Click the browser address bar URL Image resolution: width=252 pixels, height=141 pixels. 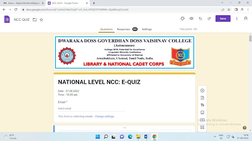tap(77, 9)
